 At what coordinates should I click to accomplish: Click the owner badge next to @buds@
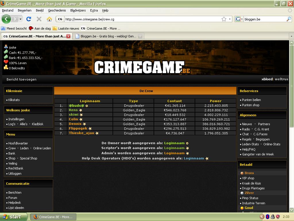87,106
